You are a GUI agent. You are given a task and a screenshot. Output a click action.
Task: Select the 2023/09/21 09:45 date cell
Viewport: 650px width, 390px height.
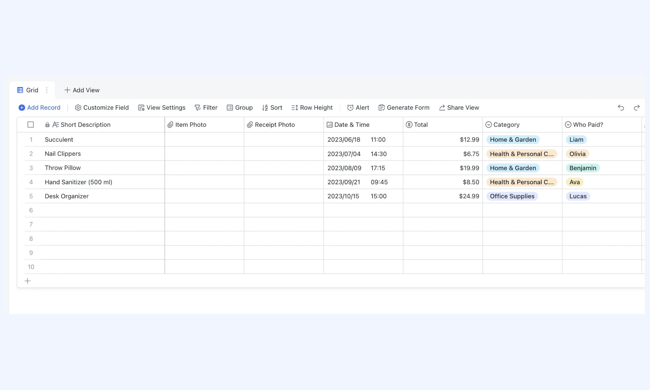pyautogui.click(x=363, y=182)
